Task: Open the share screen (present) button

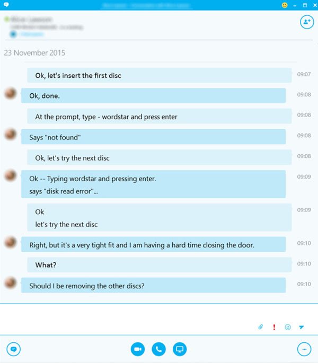Action: [x=180, y=349]
